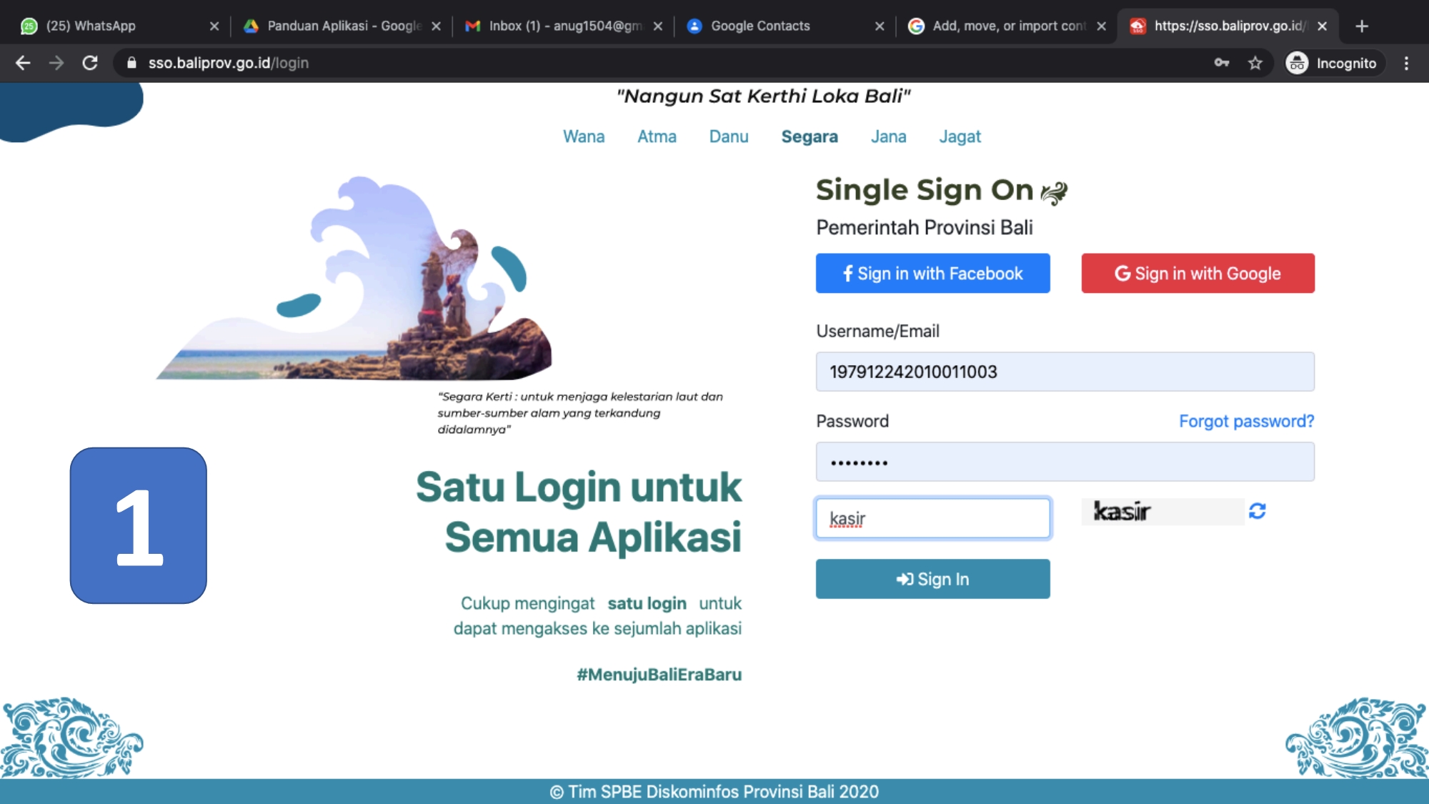Sign in with Google
Image resolution: width=1429 pixels, height=804 pixels.
click(1198, 273)
